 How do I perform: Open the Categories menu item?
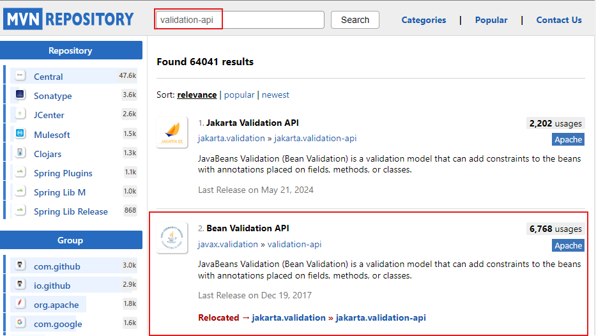[x=424, y=20]
